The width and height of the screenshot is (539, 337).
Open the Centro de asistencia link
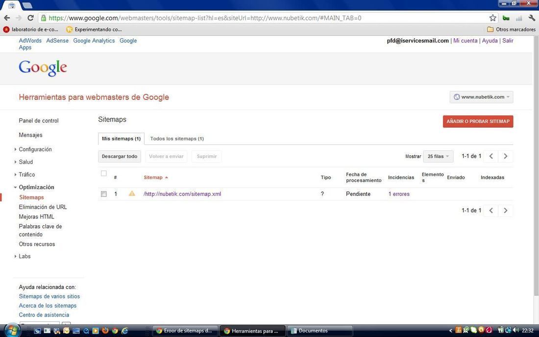click(x=44, y=314)
